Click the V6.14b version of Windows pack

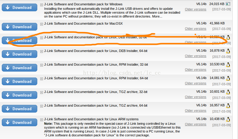[201, 4]
